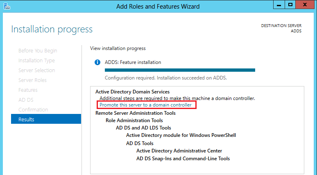Select the Results step in sidebar
Viewport: 317px width, 175px height.
coord(46,119)
